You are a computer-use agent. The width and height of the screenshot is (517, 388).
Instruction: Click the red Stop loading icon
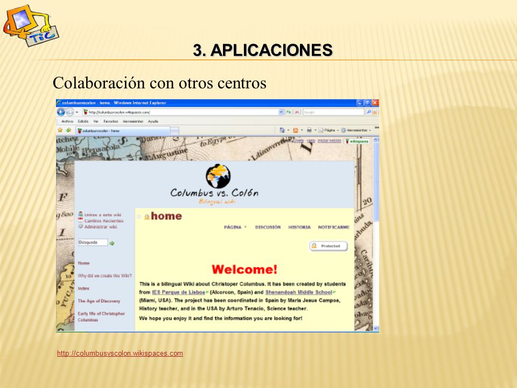tap(297, 112)
